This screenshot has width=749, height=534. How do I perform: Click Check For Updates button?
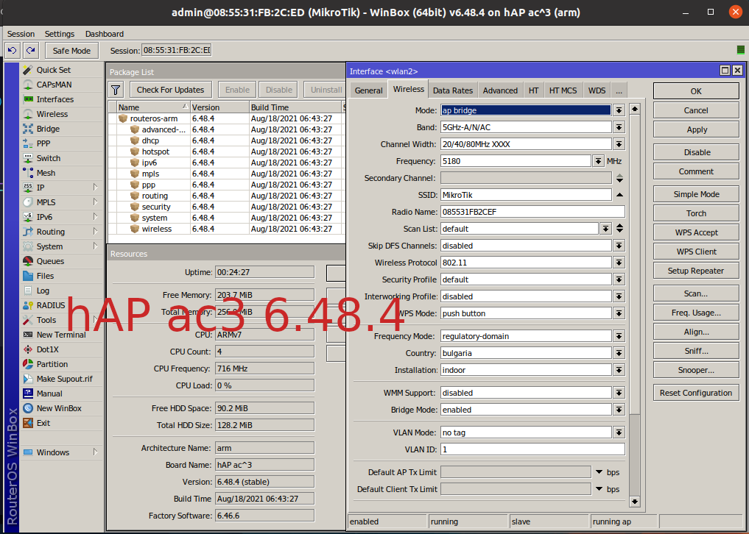[170, 90]
